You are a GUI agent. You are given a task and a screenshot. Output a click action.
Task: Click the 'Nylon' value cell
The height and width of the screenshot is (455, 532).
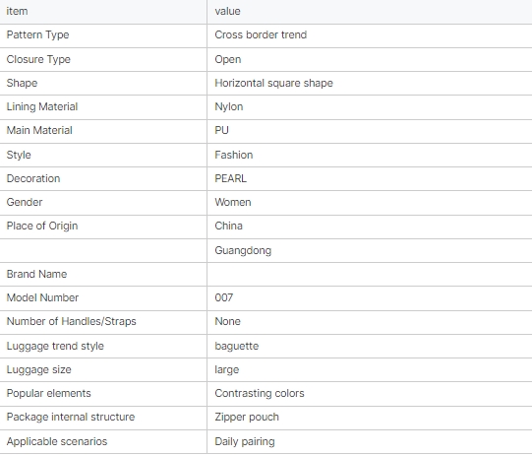[x=370, y=107]
